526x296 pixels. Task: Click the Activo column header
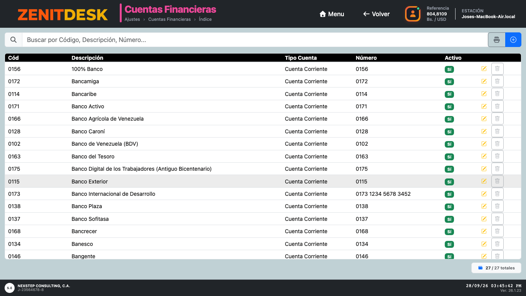(453, 58)
